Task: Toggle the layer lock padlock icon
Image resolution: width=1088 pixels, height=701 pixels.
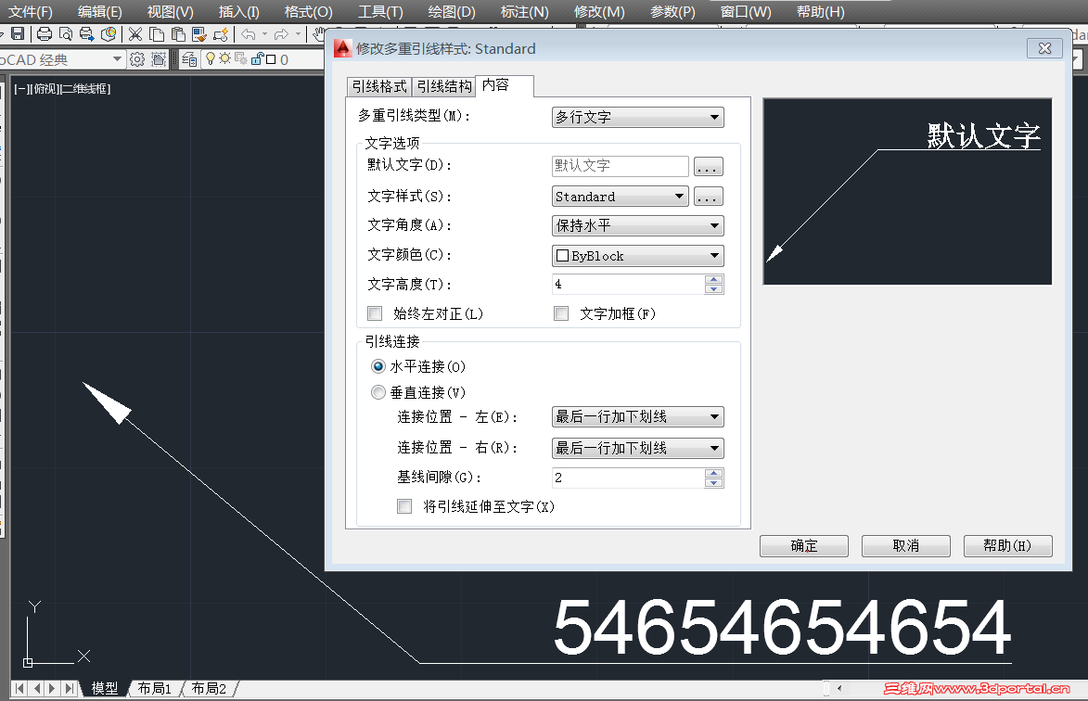Action: pyautogui.click(x=258, y=59)
